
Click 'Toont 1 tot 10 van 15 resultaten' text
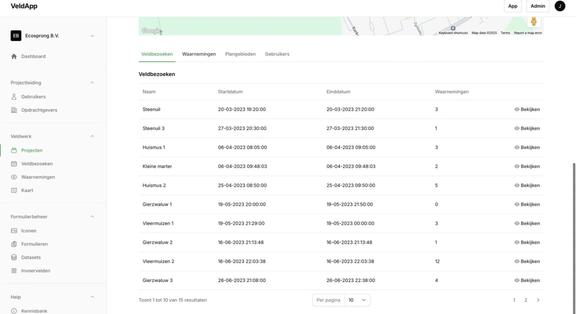(x=173, y=300)
